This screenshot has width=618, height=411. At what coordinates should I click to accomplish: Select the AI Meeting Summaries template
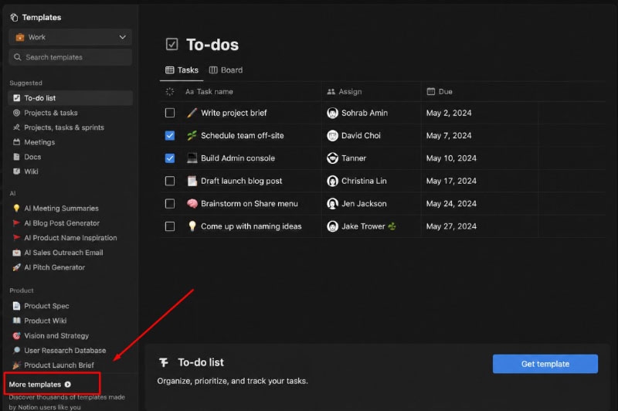70,208
